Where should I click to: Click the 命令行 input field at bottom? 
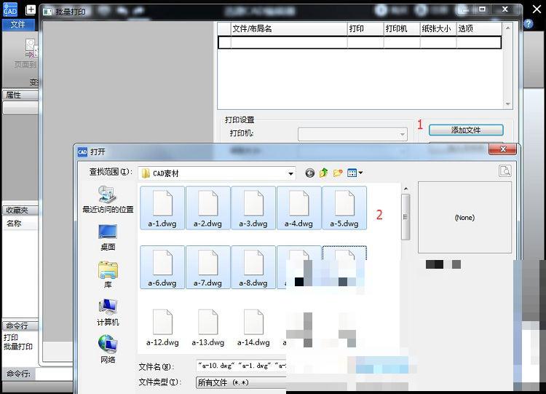(x=54, y=374)
